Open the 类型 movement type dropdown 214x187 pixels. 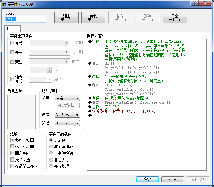click(x=67, y=98)
